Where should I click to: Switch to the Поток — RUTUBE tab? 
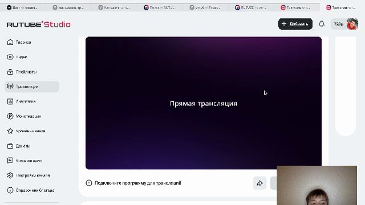click(160, 7)
